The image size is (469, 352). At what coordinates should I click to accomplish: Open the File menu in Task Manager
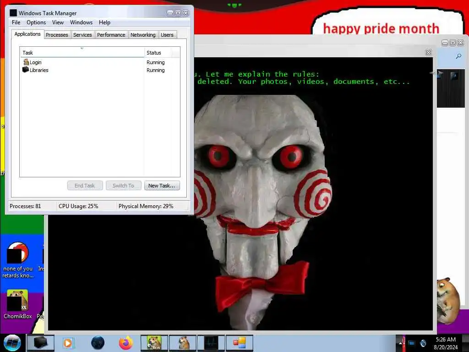[16, 22]
